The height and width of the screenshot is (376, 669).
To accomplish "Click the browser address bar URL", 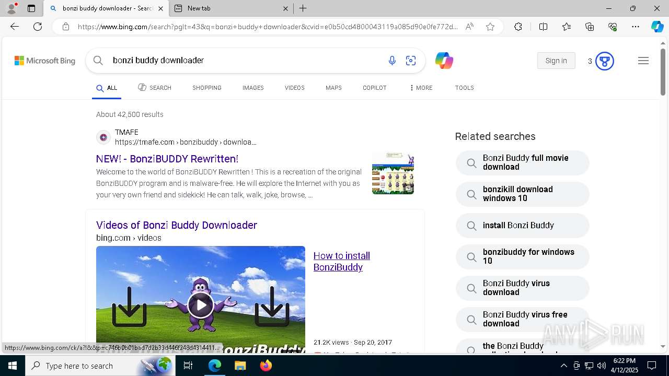I will pos(268,27).
